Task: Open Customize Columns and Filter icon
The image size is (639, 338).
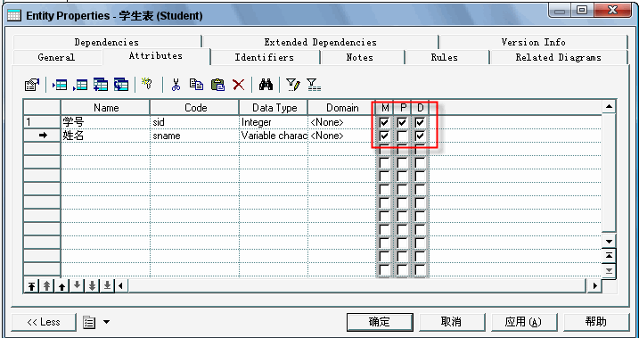Action: pyautogui.click(x=293, y=85)
